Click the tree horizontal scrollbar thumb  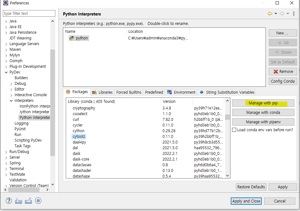[24, 190]
